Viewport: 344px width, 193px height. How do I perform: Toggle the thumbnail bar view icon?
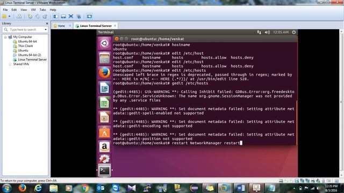tap(63, 17)
